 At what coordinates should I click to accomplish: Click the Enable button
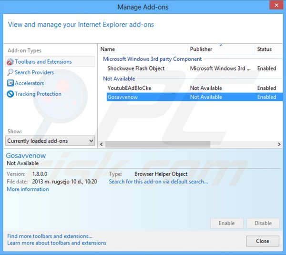pos(227,223)
